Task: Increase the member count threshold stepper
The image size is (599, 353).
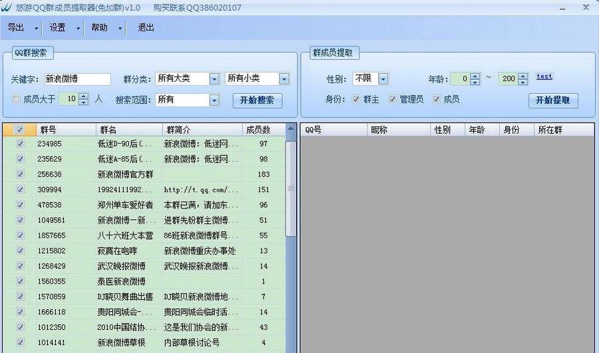Action: coord(84,97)
